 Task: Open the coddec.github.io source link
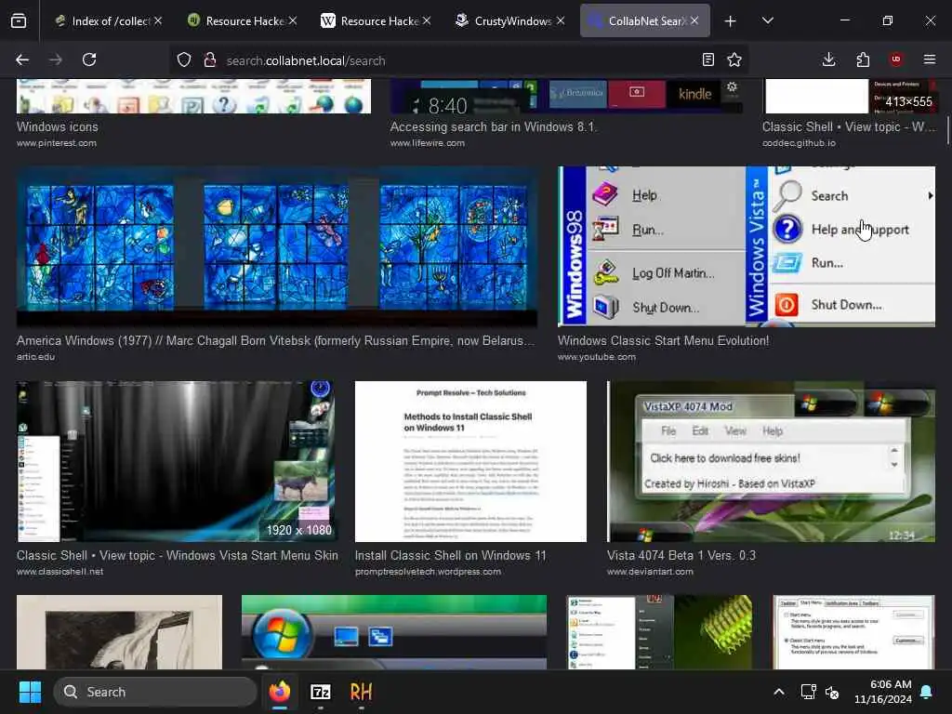[x=799, y=143]
